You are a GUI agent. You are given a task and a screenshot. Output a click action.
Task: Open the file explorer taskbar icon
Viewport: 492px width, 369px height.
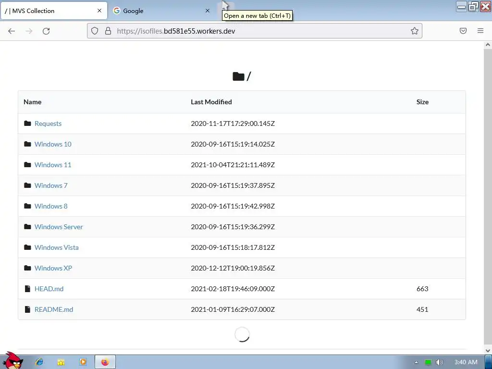click(61, 362)
